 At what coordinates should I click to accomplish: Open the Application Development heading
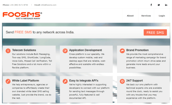86,50
